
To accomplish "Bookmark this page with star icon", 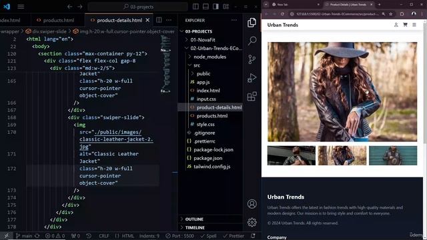I will (391, 14).
